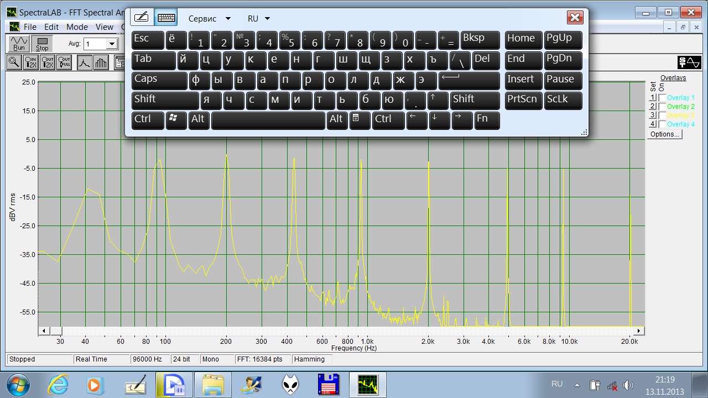Open Edit menu
This screenshot has height=398, width=708.
coord(51,27)
